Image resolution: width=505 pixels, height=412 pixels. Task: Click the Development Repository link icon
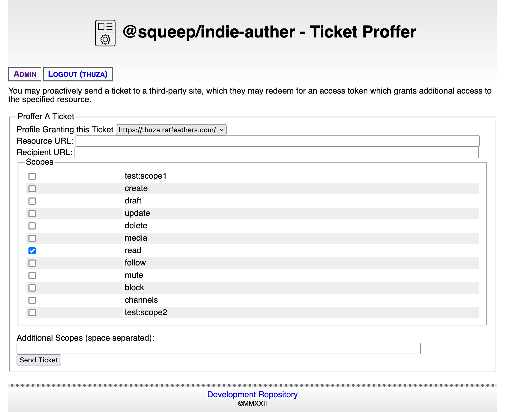pos(252,394)
